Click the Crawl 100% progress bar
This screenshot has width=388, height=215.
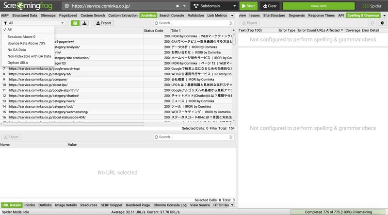(319, 6)
